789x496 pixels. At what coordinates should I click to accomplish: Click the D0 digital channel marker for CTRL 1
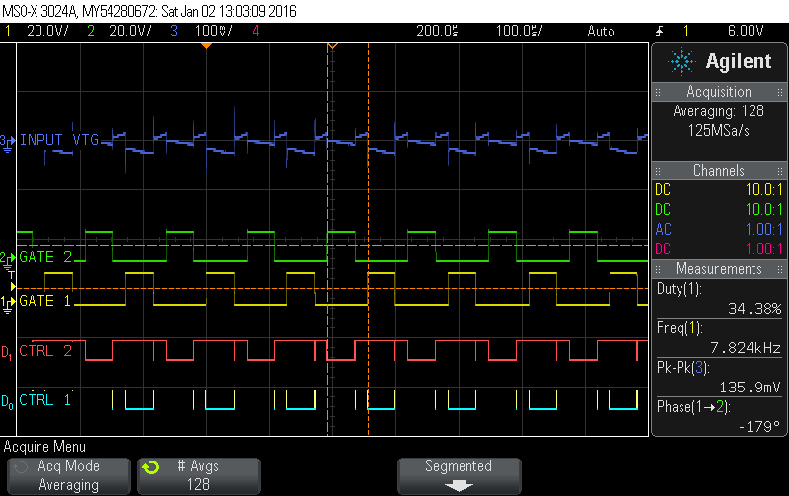[x=8, y=401]
